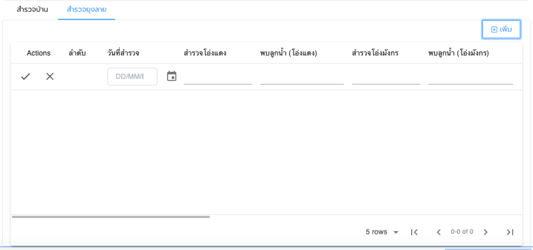Focus the DD/MM date input field
Viewport: 533px width, 250px height.
coord(132,76)
